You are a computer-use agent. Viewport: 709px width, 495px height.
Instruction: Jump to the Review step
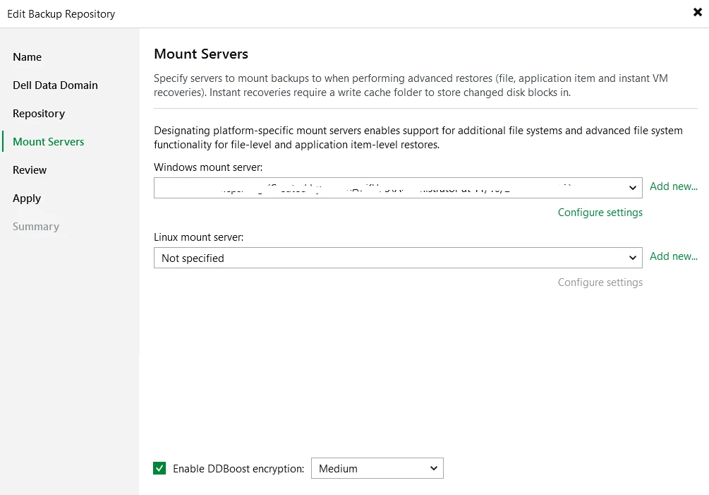30,170
